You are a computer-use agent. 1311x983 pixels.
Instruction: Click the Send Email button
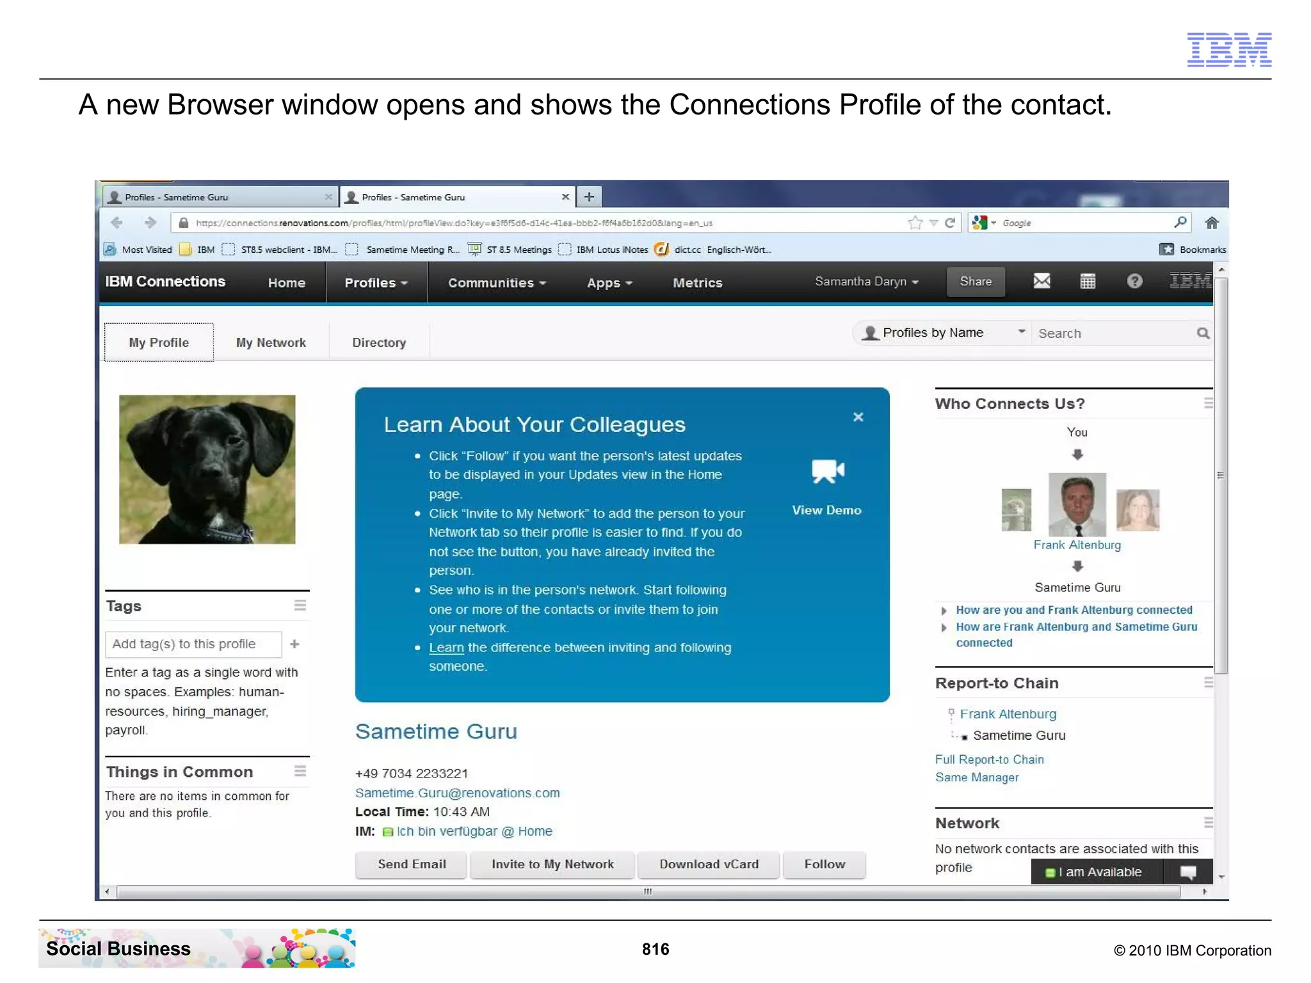[x=412, y=865]
